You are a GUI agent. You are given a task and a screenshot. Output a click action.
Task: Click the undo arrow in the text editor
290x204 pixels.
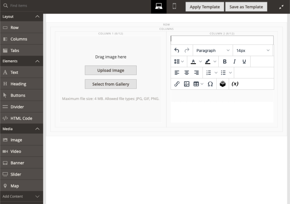(x=177, y=51)
